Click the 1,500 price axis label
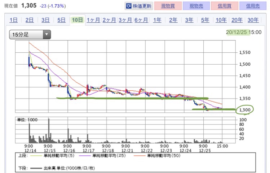This screenshot has height=173, width=270. 245,64
